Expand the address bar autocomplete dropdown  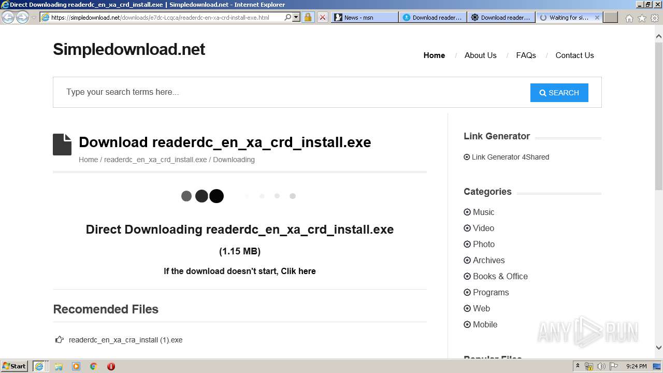[x=296, y=17]
